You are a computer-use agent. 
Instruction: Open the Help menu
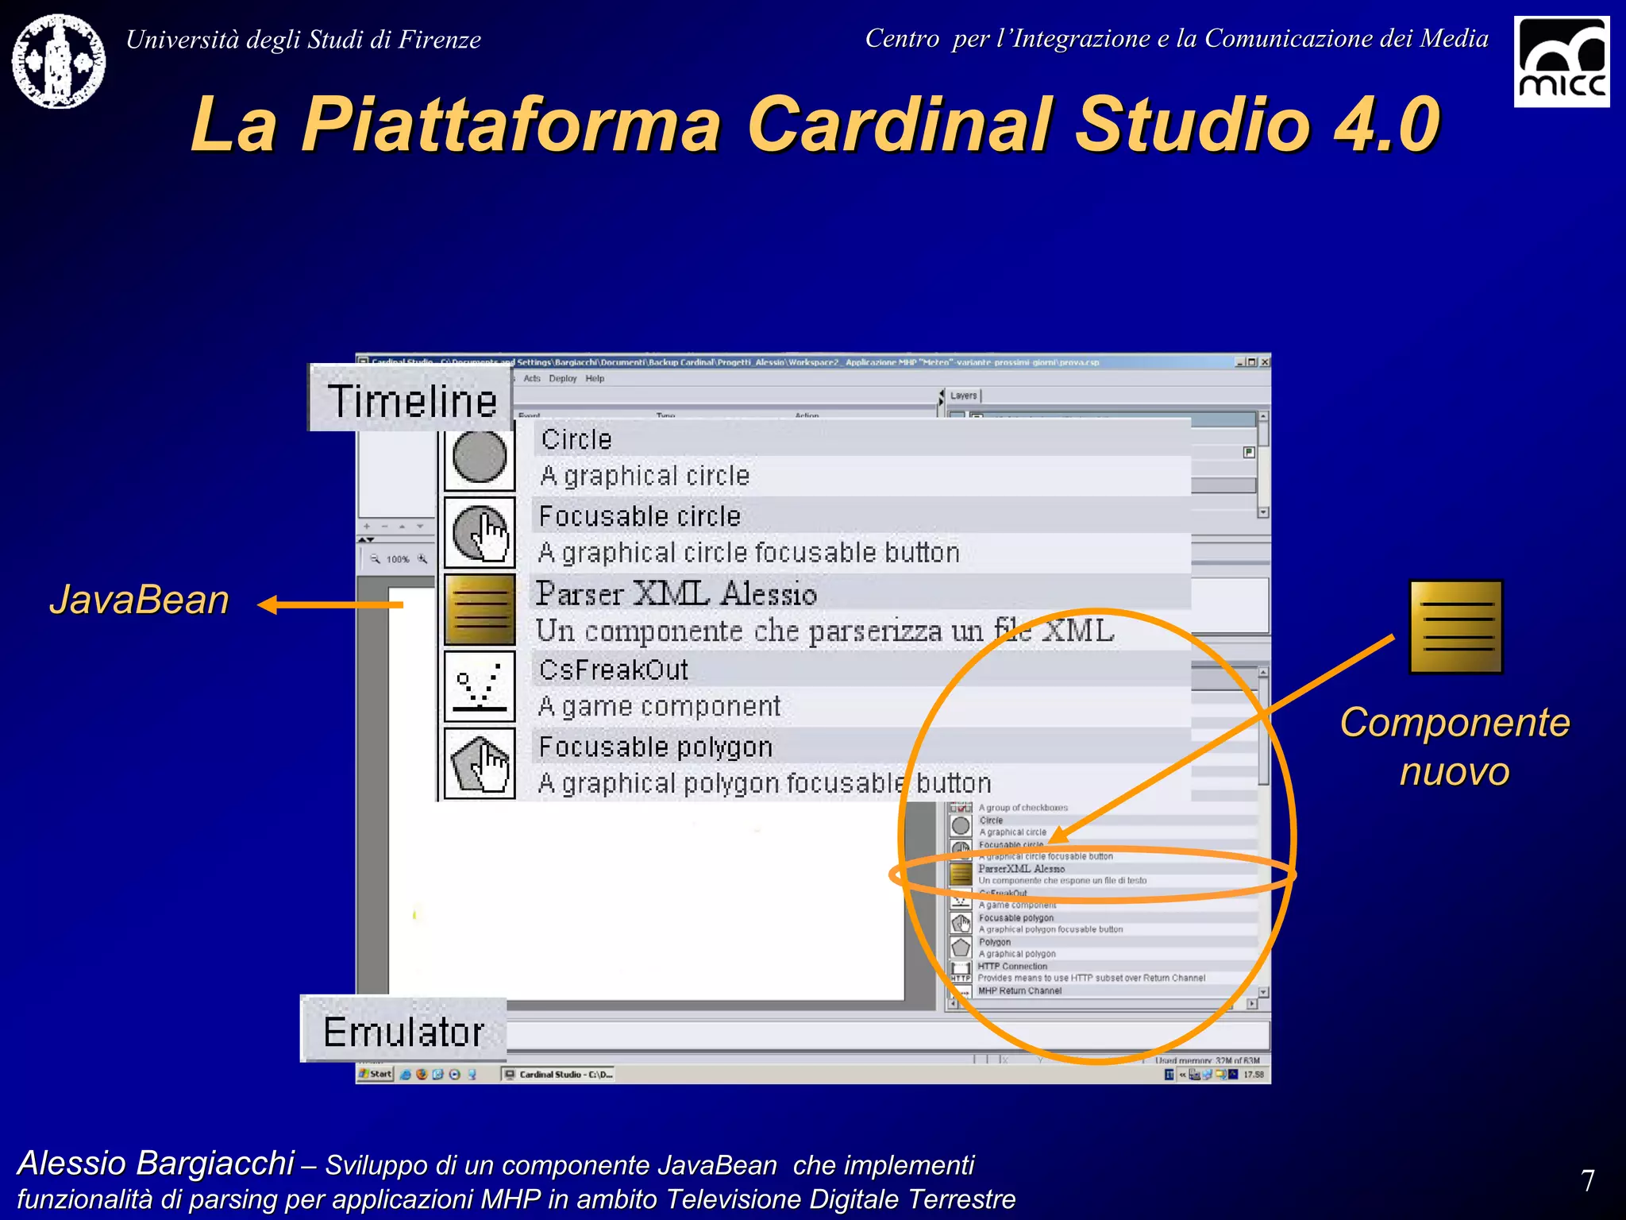595,379
